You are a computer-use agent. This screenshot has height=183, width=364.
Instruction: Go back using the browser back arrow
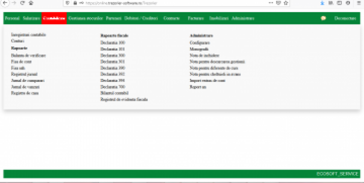click(5, 3)
